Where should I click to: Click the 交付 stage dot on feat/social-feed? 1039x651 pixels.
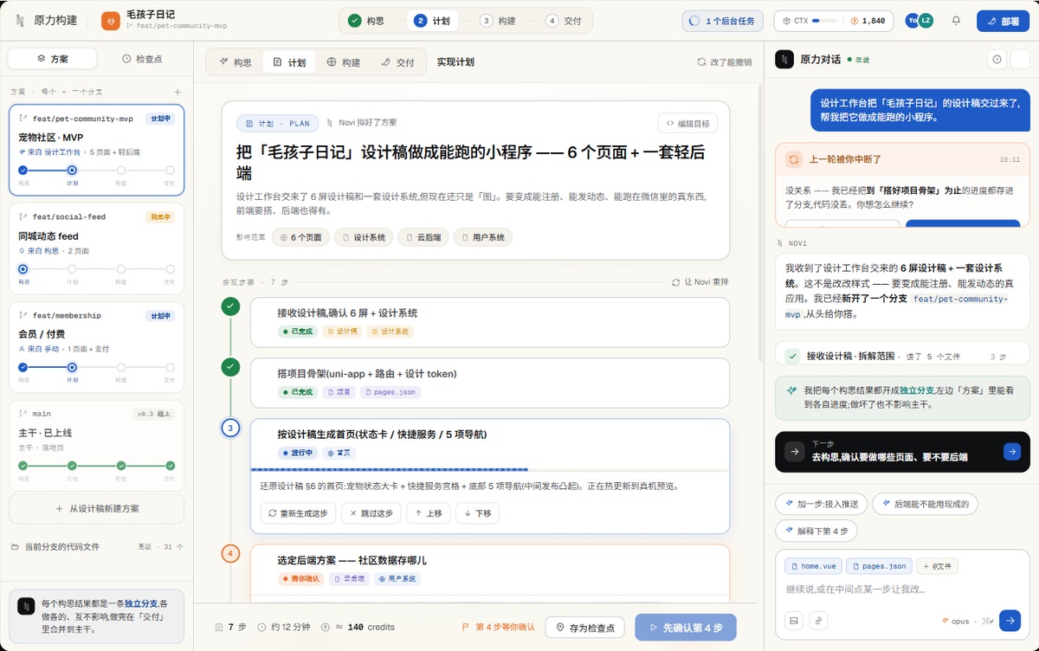point(171,269)
